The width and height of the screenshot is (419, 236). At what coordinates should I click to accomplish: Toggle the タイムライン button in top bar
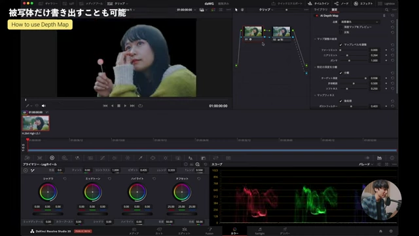point(319,3)
